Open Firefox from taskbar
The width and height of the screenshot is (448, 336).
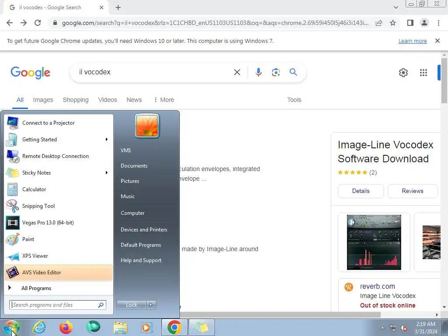point(66,327)
